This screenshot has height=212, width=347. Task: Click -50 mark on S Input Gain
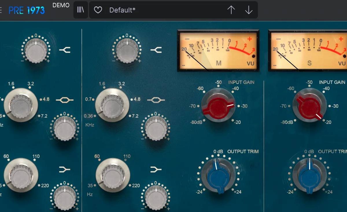click(x=309, y=82)
